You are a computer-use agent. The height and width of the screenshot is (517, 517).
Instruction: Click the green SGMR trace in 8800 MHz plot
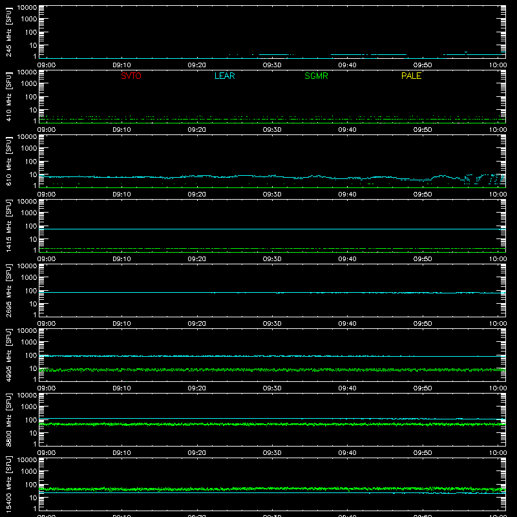pyautogui.click(x=272, y=425)
